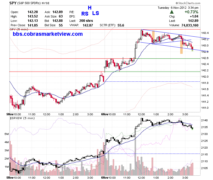Click the VWAP value 142.87
213x180 pixels.
tap(88, 25)
